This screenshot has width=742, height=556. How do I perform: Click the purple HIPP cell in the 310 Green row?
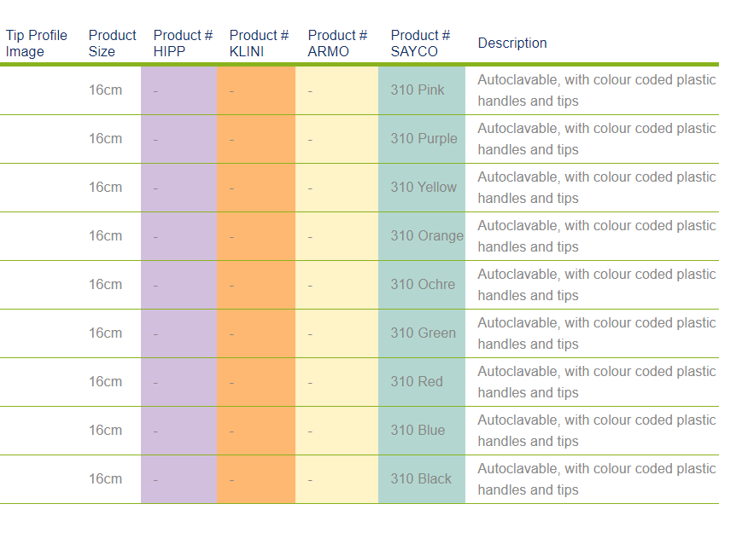tap(178, 333)
